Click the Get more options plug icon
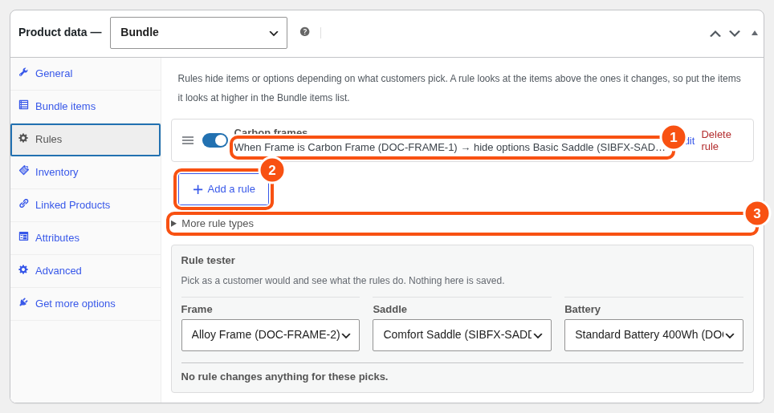774x413 pixels. 23,302
